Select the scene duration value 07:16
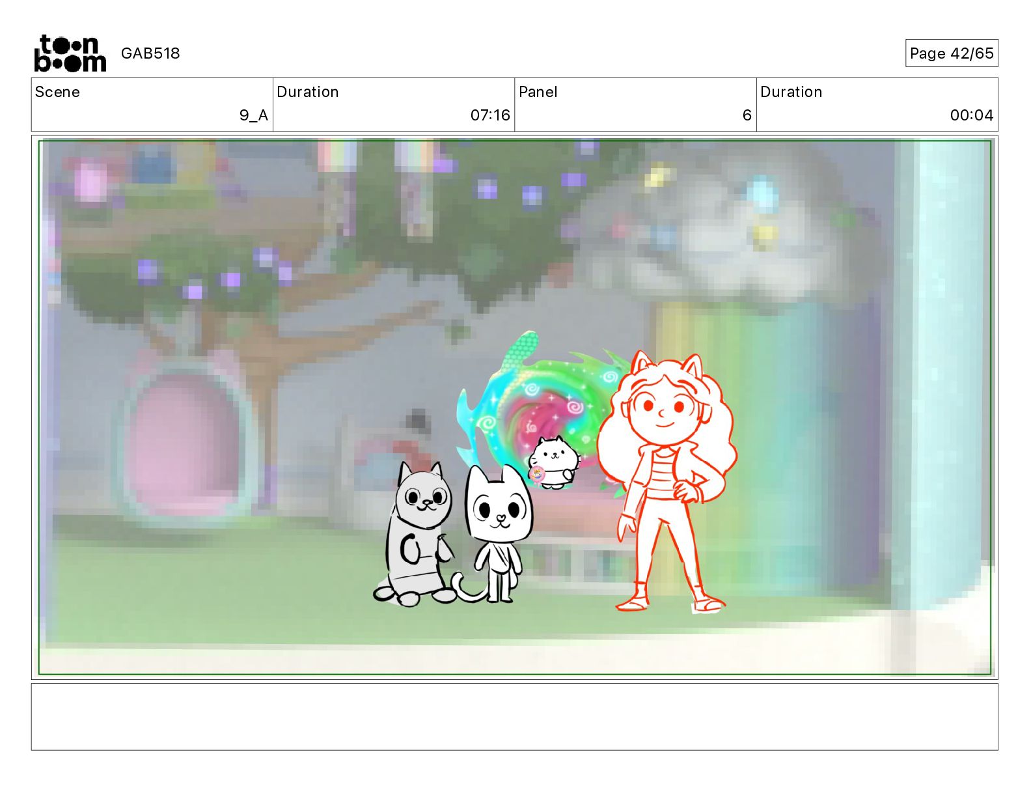Viewport: 1031px width, 797px height. pos(490,115)
